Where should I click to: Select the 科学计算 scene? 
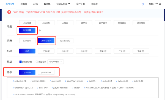pyautogui.click(x=27, y=30)
